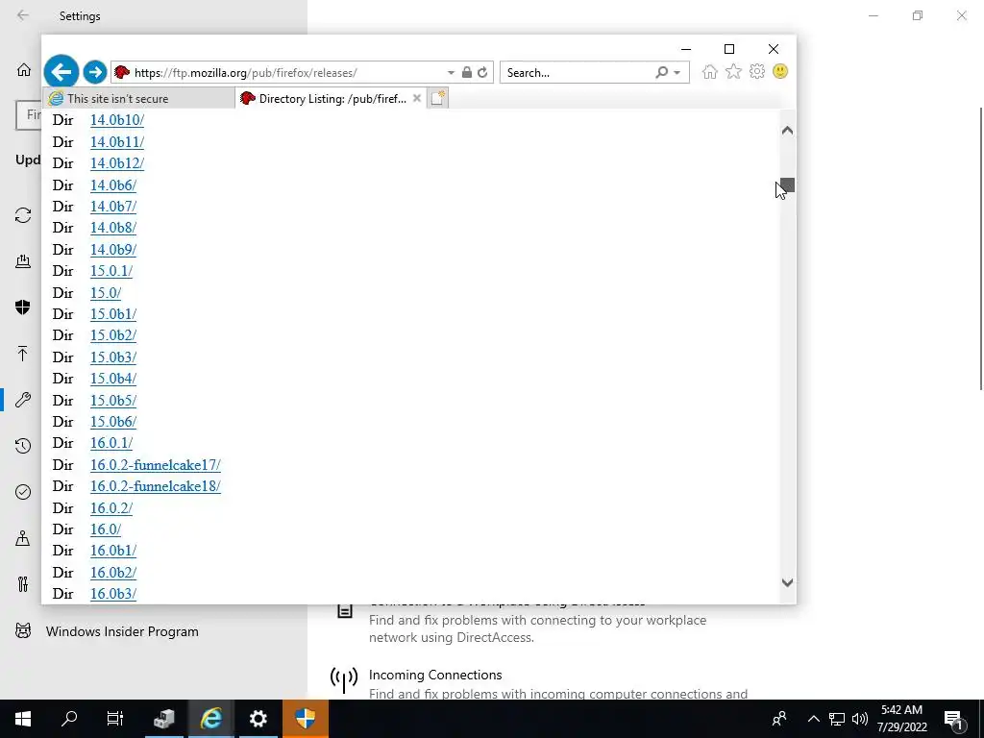Image resolution: width=984 pixels, height=738 pixels.
Task: Open the 14.0b9/ directory link
Action: 113,250
